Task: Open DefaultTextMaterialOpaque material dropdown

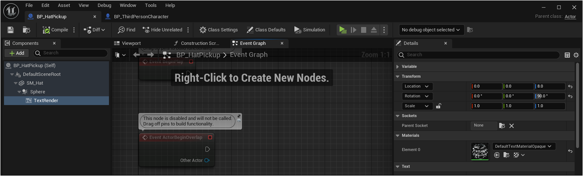Action: tap(524, 146)
